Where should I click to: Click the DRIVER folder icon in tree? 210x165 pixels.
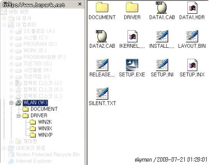pos(26,116)
